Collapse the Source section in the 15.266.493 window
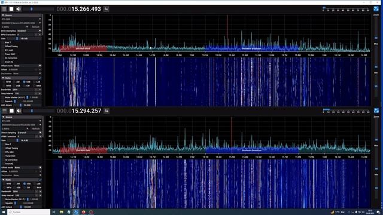 click(3, 15)
